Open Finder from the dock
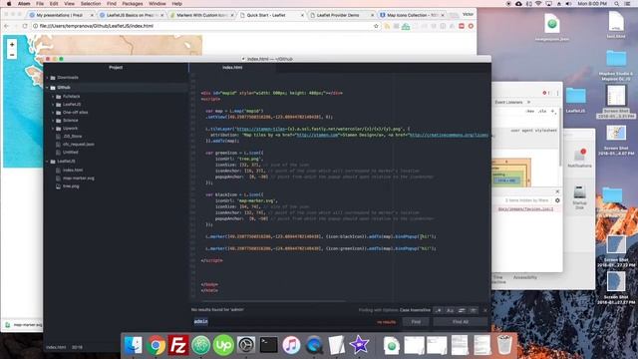This screenshot has width=638, height=359. (x=133, y=345)
